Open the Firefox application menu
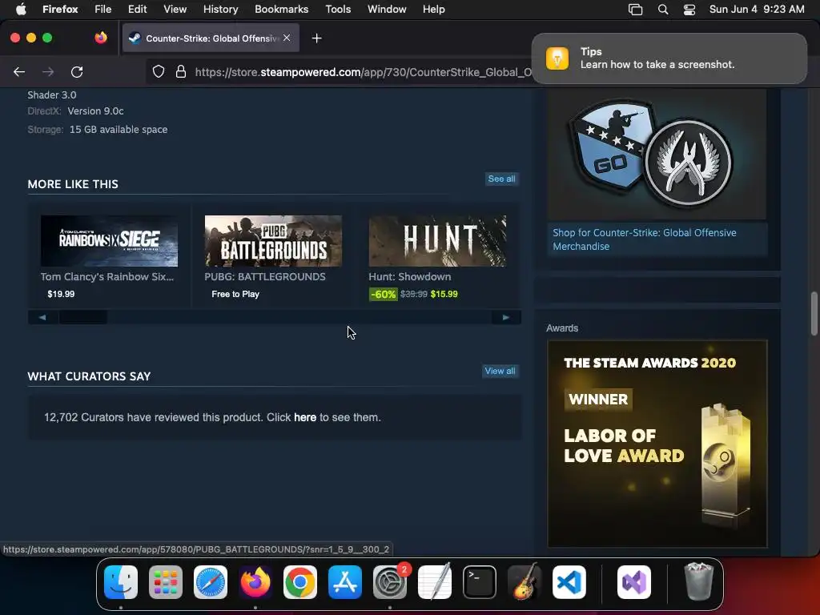The height and width of the screenshot is (615, 820). [x=60, y=9]
